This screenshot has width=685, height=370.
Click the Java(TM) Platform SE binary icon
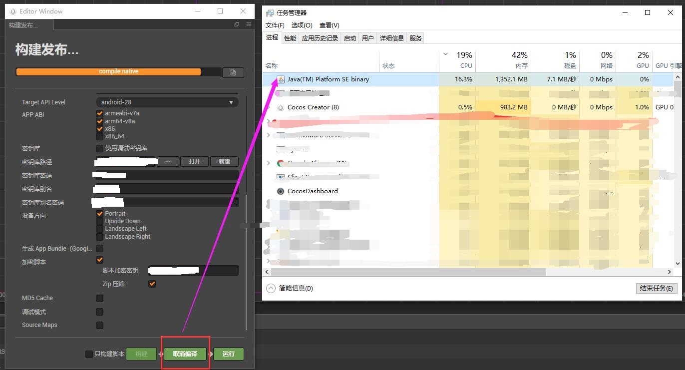[281, 79]
